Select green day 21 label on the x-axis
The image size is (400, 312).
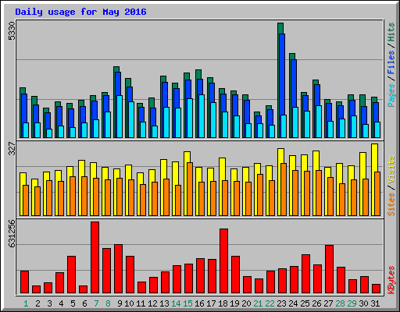(258, 303)
